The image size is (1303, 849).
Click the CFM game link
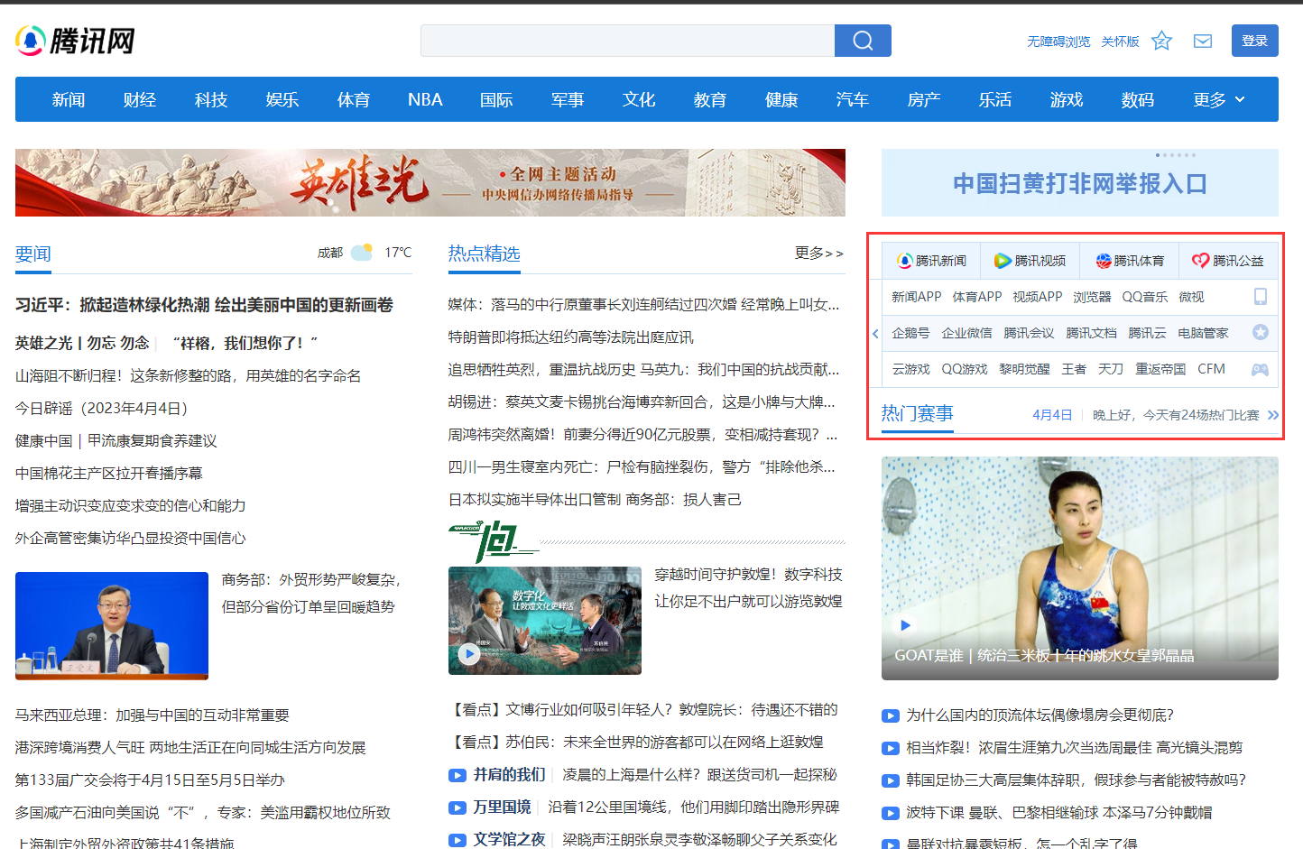pos(1211,369)
